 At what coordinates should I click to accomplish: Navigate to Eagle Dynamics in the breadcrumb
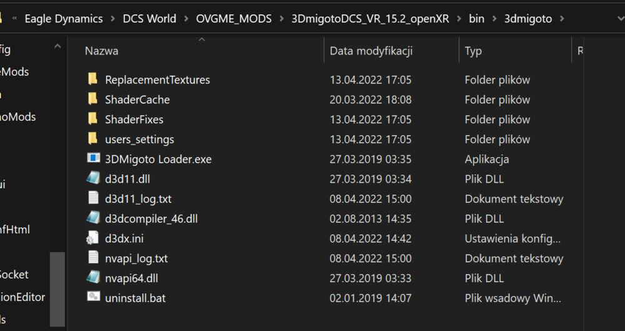(x=64, y=19)
